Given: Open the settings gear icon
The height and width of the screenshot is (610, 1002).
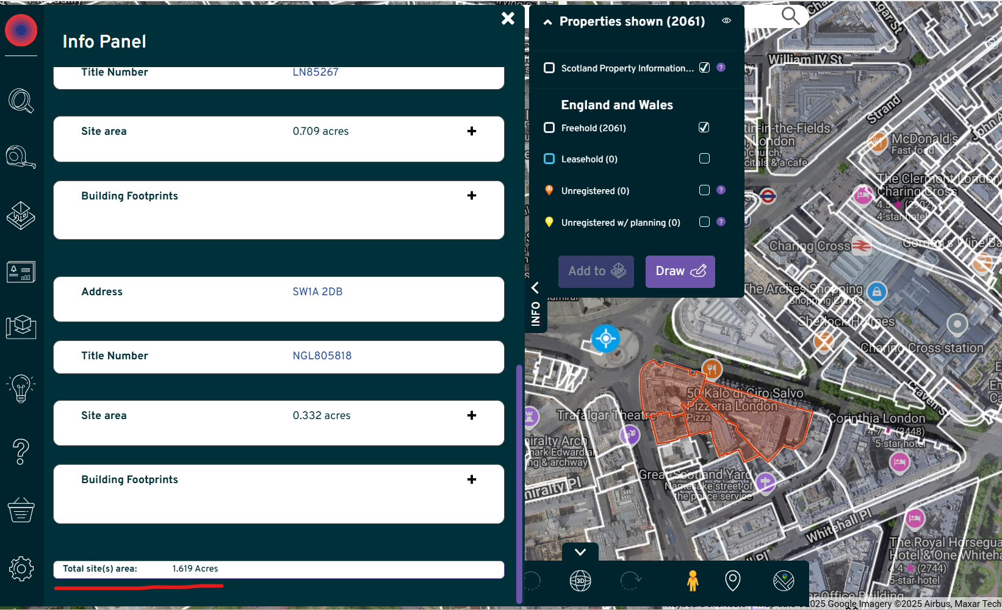Looking at the screenshot, I should click(x=21, y=569).
